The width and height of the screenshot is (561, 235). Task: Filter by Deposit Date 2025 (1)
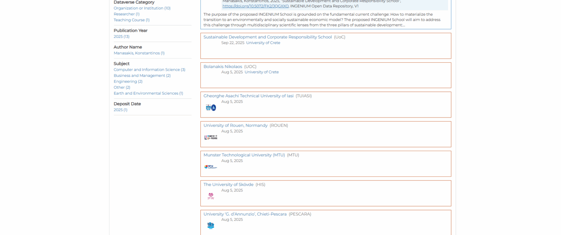point(120,110)
